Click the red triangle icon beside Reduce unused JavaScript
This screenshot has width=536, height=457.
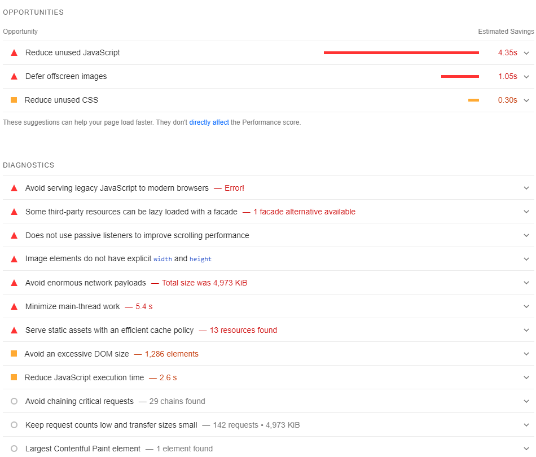(14, 52)
